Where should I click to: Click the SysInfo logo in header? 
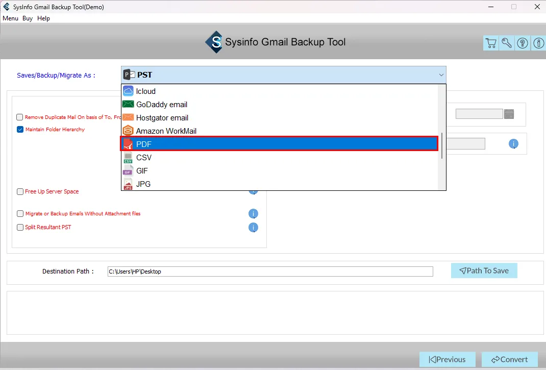click(x=214, y=42)
